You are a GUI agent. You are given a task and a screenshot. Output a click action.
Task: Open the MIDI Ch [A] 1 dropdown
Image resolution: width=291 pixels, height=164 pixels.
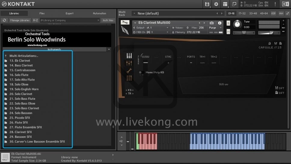167,32
